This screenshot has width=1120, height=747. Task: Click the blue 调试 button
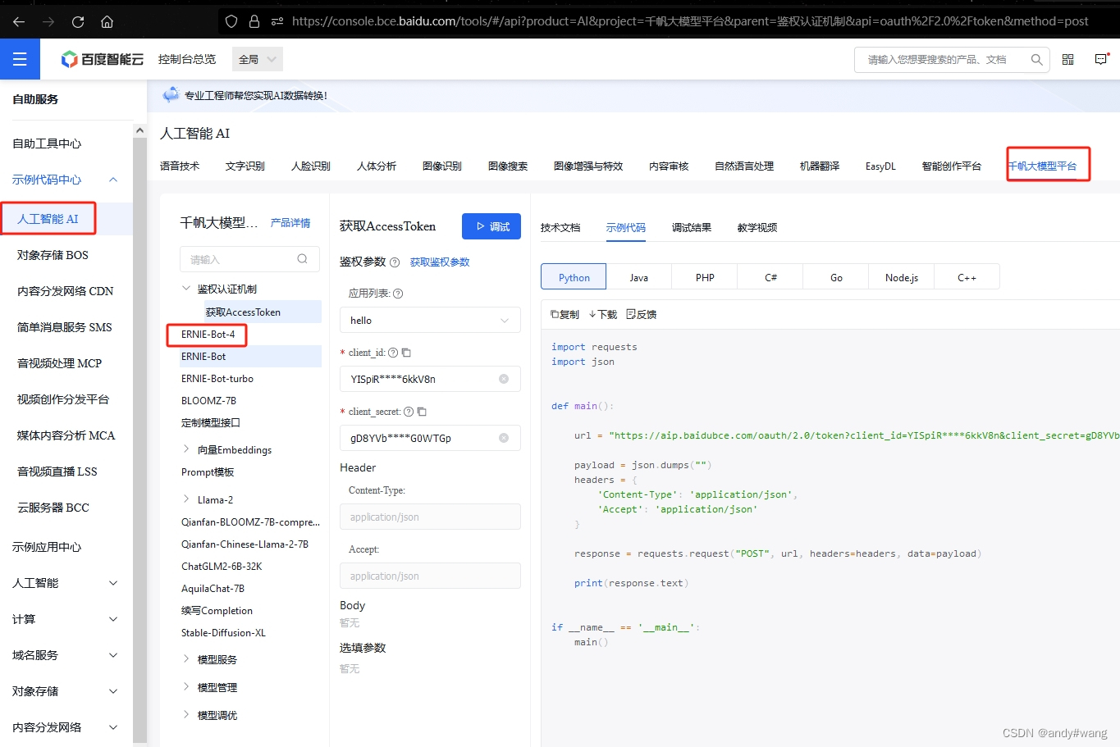pyautogui.click(x=491, y=226)
